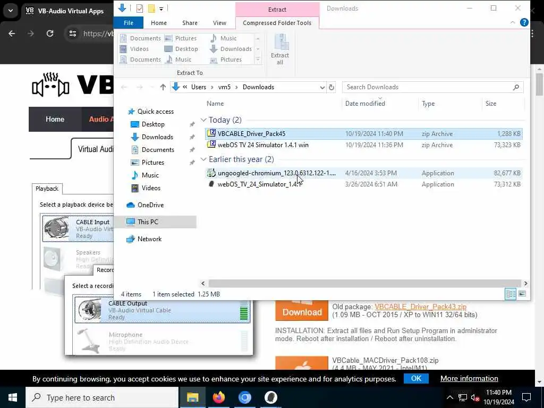
Task: Go back in the browser
Action: pyautogui.click(x=12, y=33)
